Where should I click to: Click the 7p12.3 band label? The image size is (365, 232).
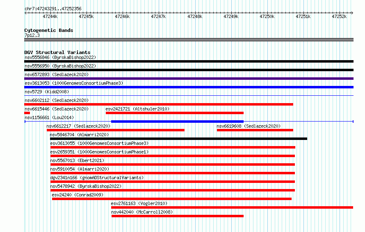[32, 35]
